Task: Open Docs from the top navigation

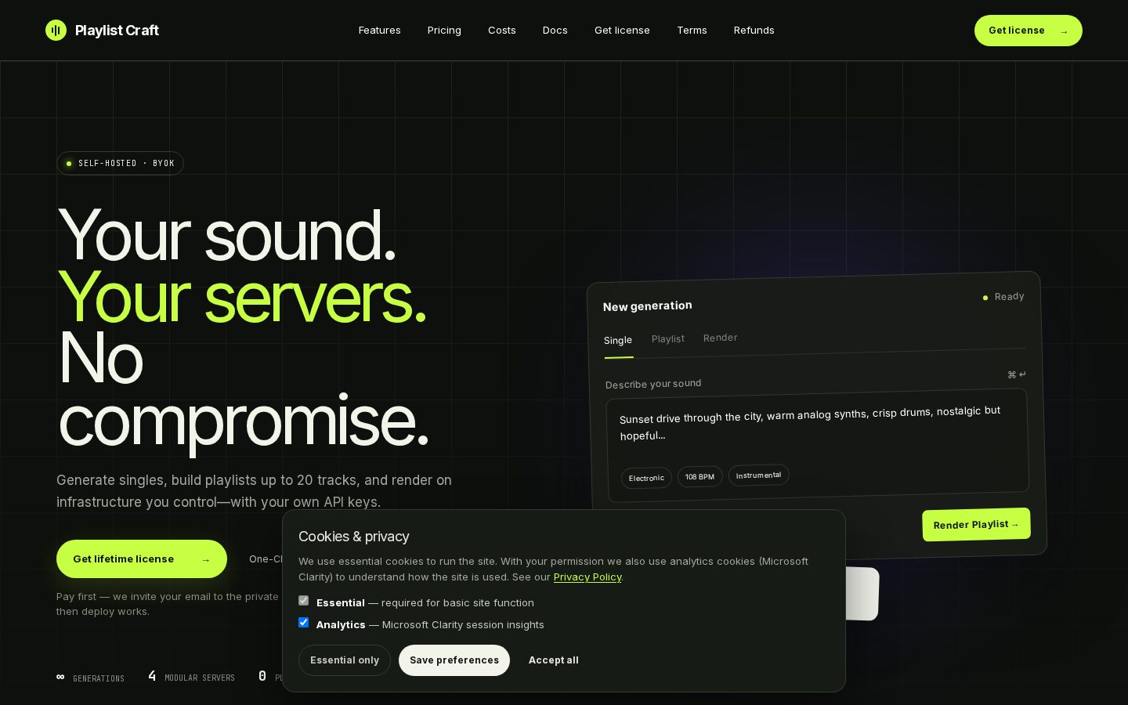Action: click(555, 31)
